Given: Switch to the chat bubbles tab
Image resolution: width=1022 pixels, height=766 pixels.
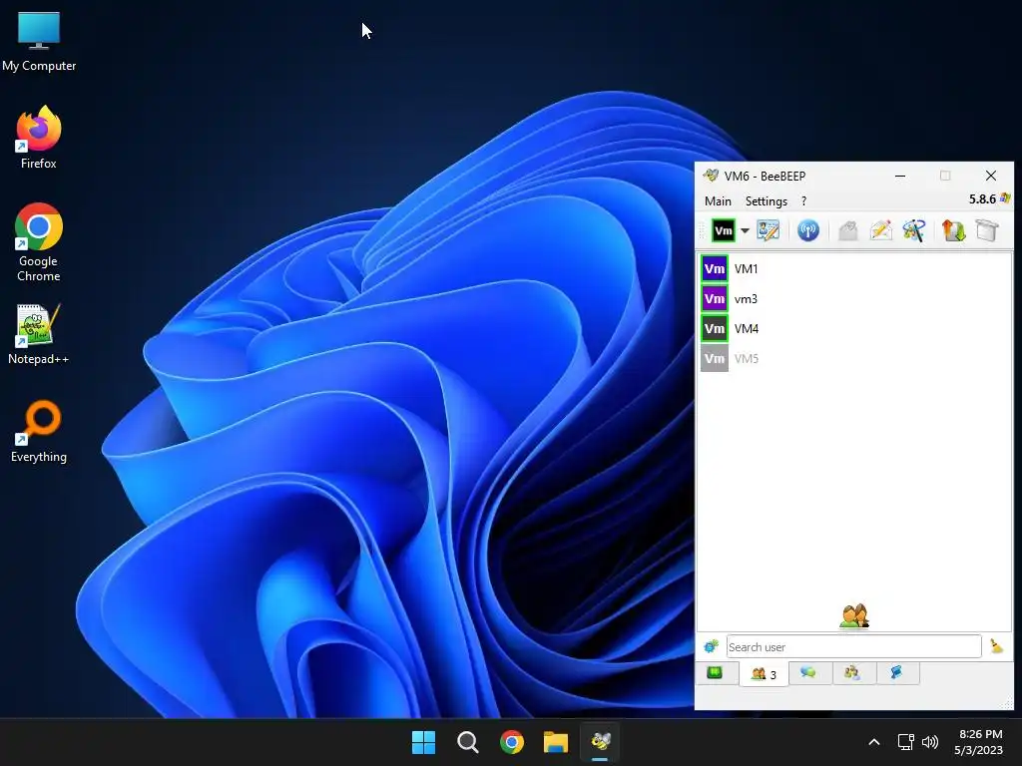Looking at the screenshot, I should (808, 673).
